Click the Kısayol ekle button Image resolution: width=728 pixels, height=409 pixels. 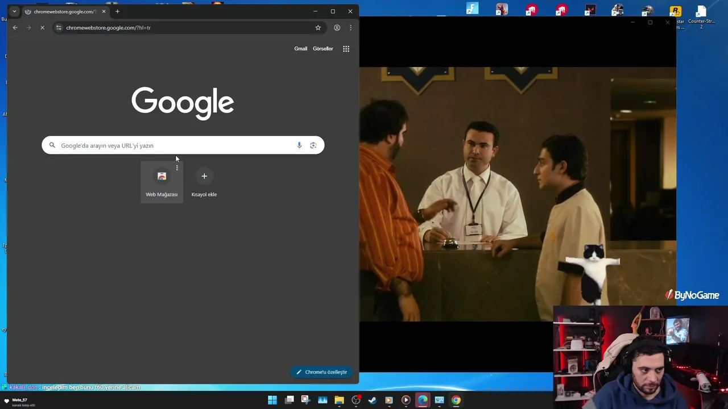(x=204, y=182)
